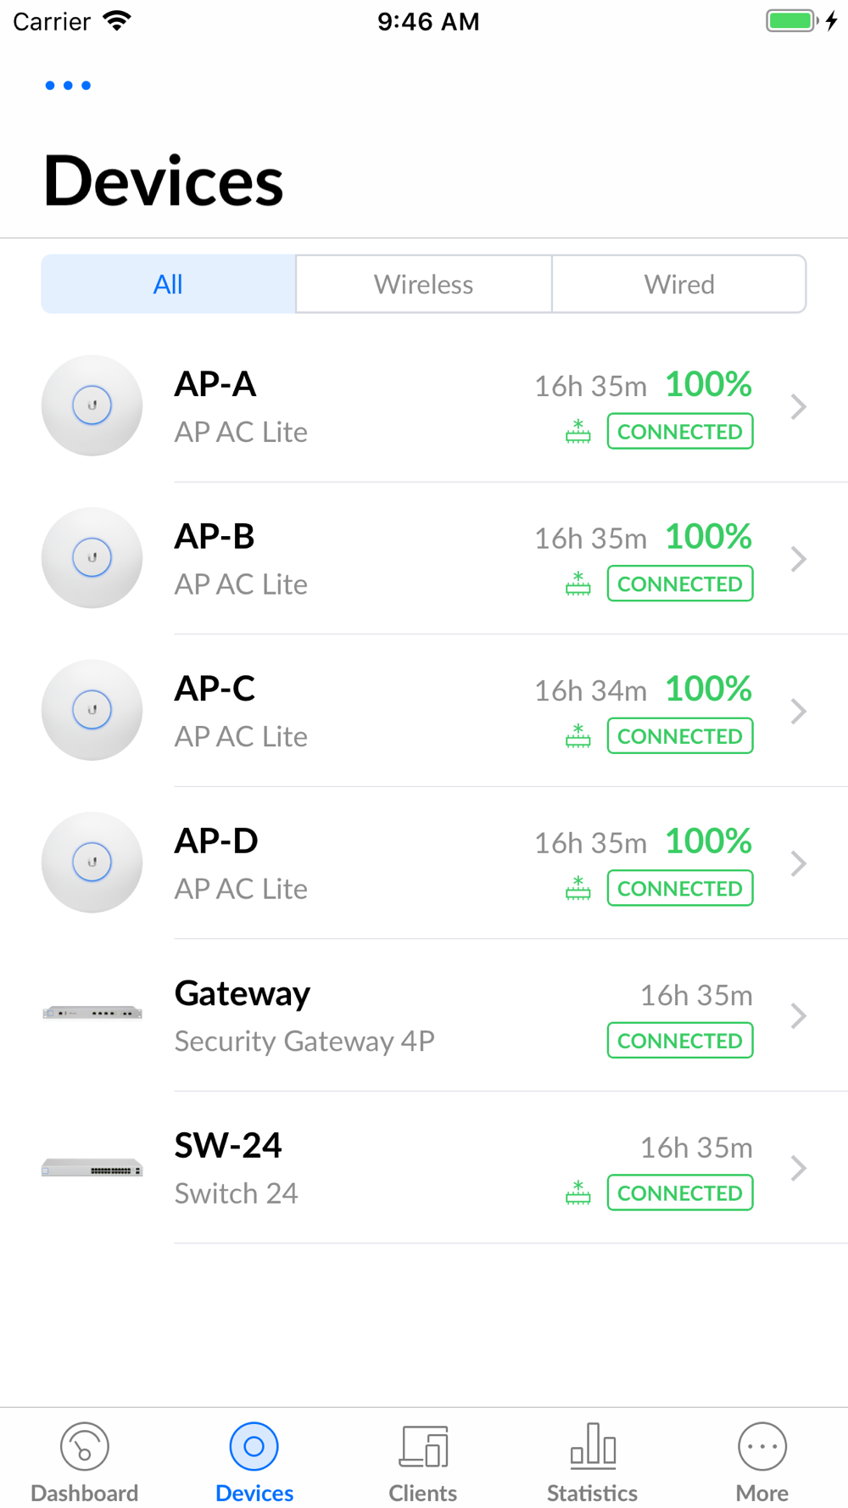Image resolution: width=848 pixels, height=1508 pixels.
Task: Tap the SW-24 switch image
Action: coord(92,1169)
